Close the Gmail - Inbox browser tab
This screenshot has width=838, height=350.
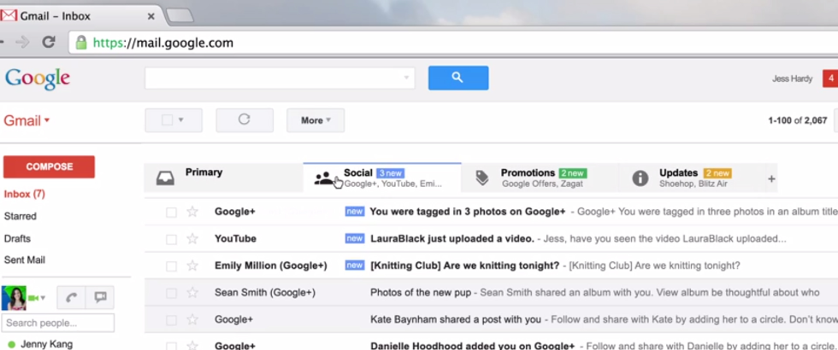(150, 16)
